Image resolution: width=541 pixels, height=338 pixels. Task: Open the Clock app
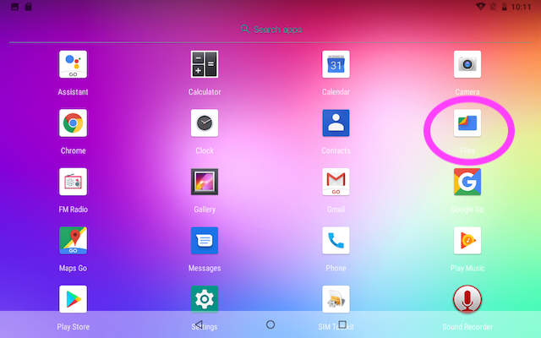[x=205, y=123]
